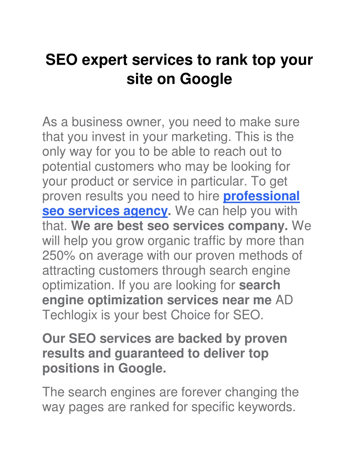Click the line "attracting customers through search engine"
This screenshot has height=465, width=359.
(166, 271)
